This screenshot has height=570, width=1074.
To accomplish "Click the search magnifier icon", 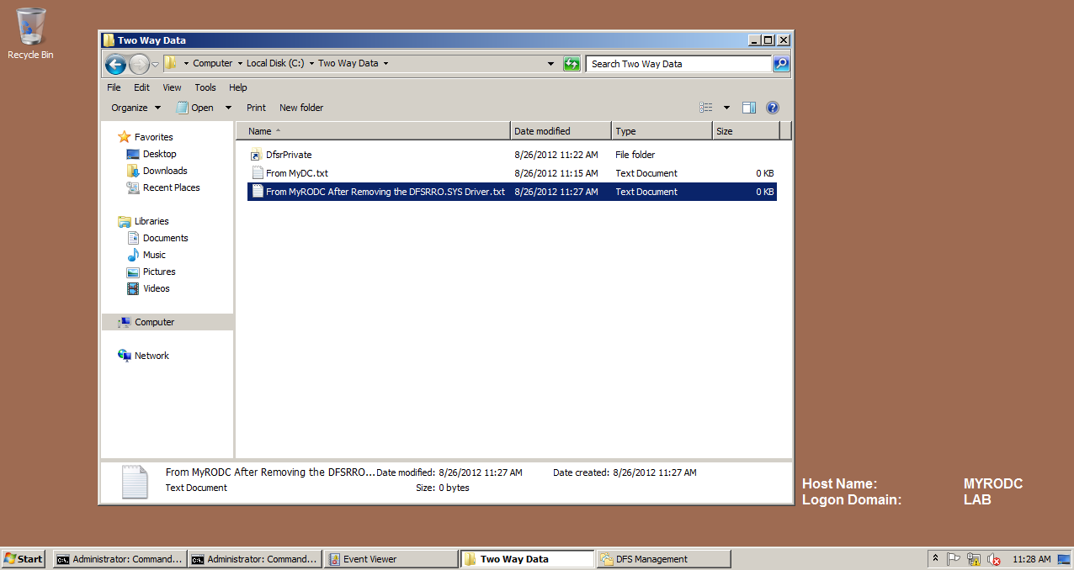I will (x=781, y=64).
